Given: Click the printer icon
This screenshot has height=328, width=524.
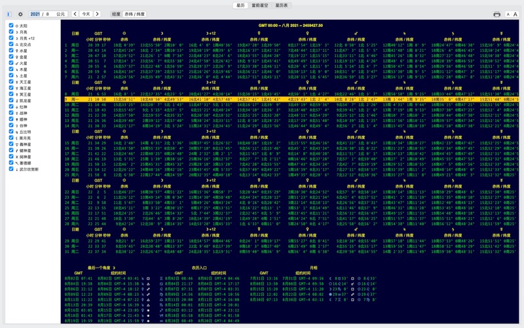Looking at the screenshot, I should coord(496,14).
